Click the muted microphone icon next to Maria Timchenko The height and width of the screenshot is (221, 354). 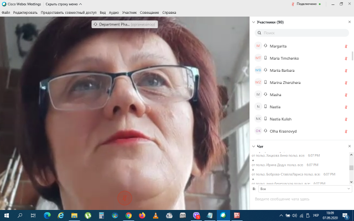pos(346,59)
